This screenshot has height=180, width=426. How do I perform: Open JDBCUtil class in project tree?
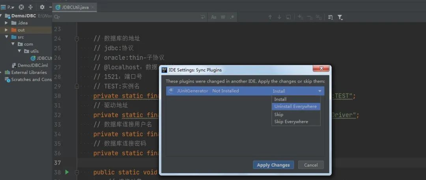[x=41, y=58]
